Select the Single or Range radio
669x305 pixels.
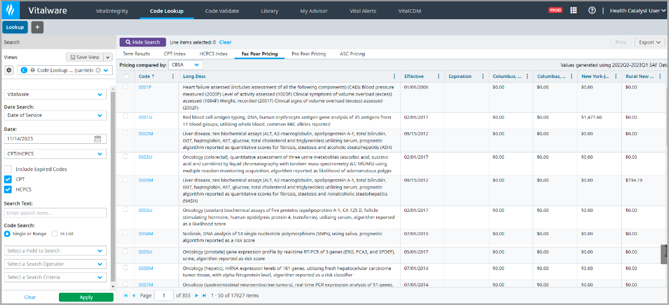click(7, 234)
